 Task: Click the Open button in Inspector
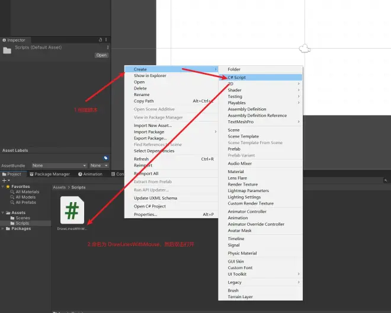101,55
